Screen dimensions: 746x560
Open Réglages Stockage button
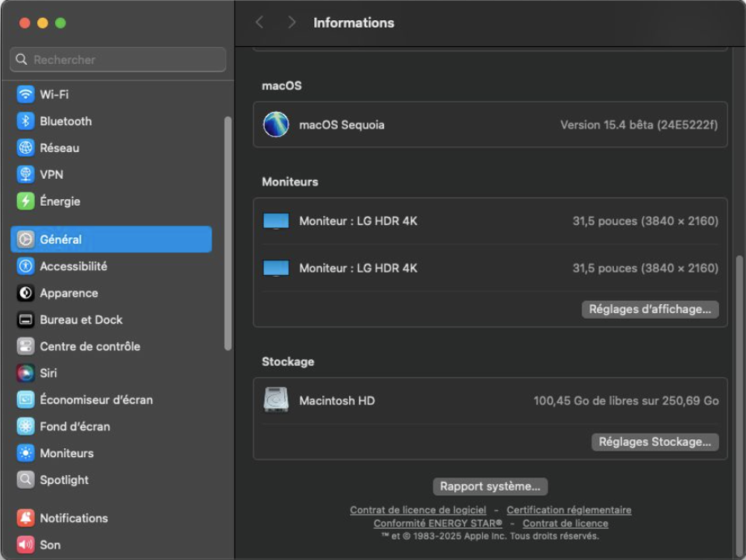pos(655,441)
